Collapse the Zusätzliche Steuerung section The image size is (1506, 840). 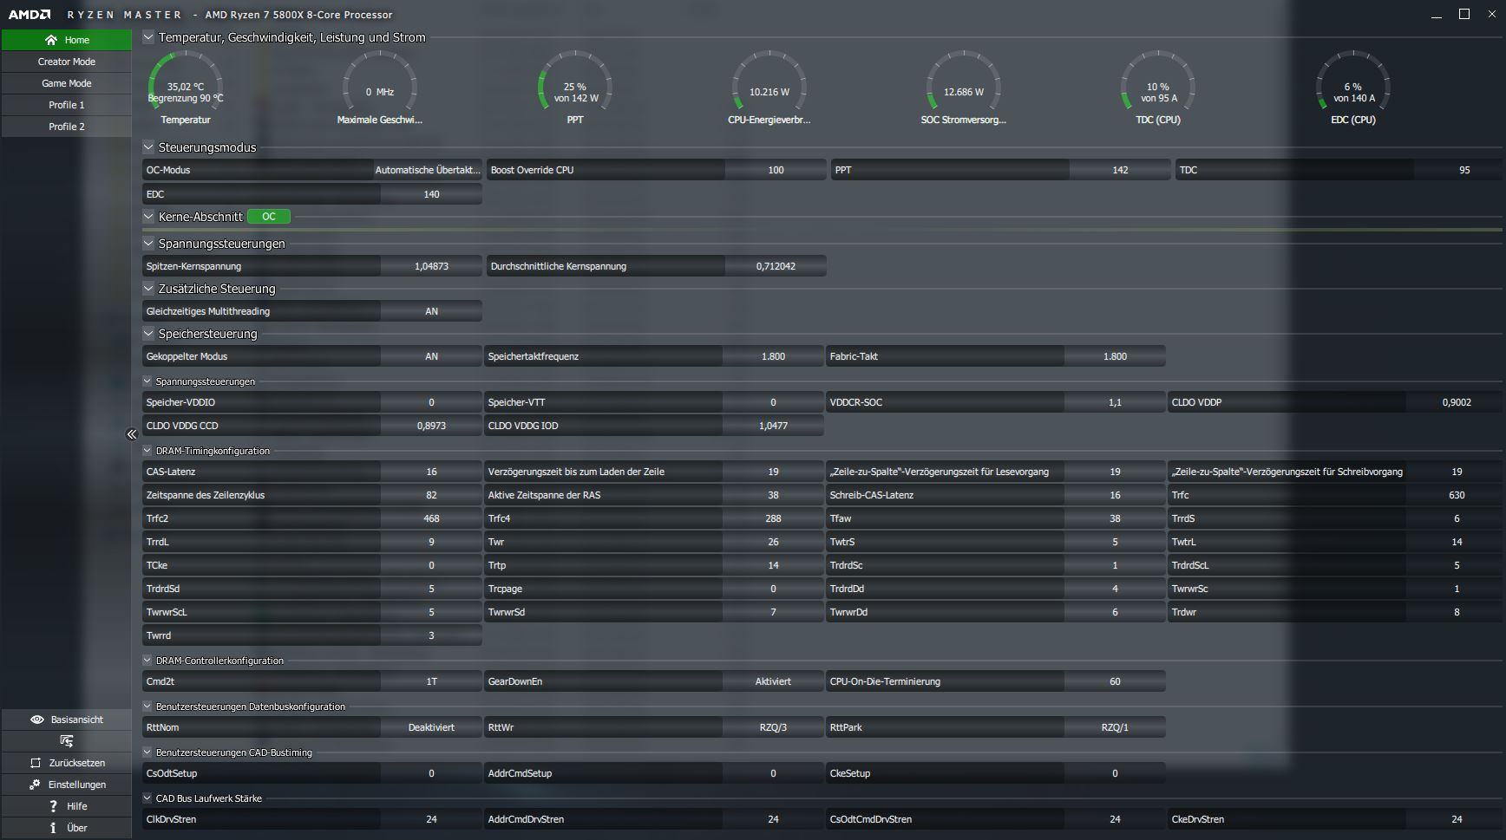148,289
